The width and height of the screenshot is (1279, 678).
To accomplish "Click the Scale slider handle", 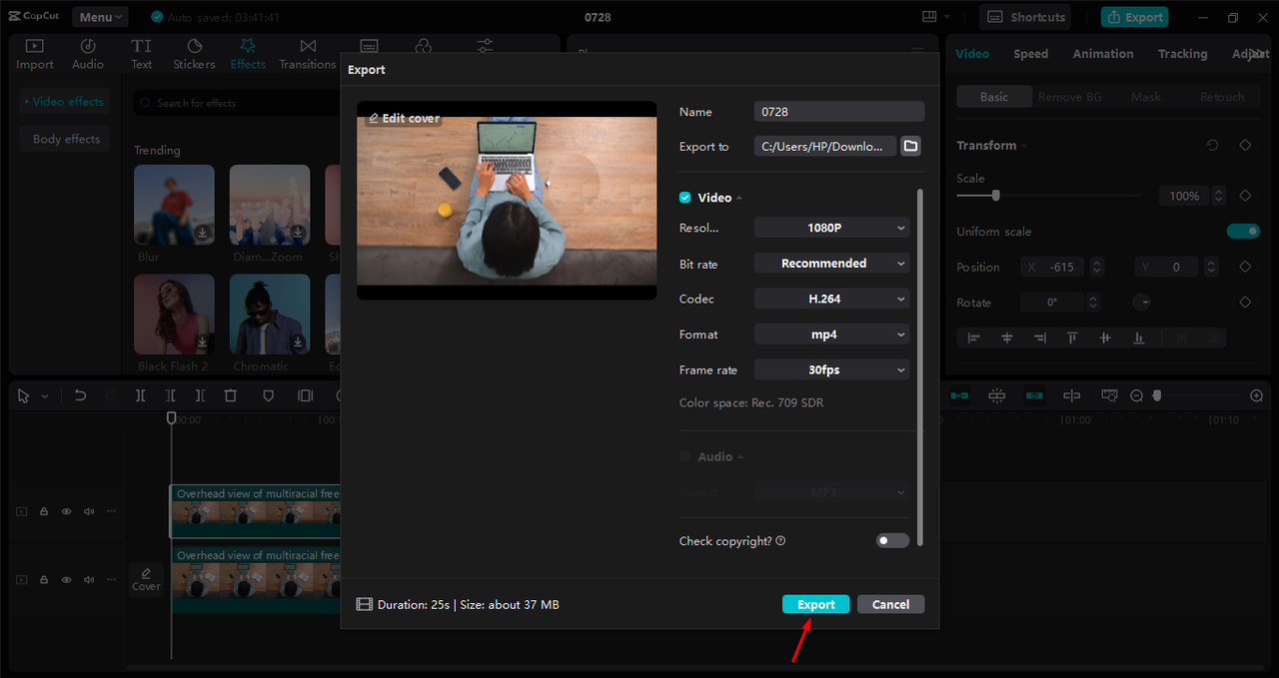I will click(995, 196).
